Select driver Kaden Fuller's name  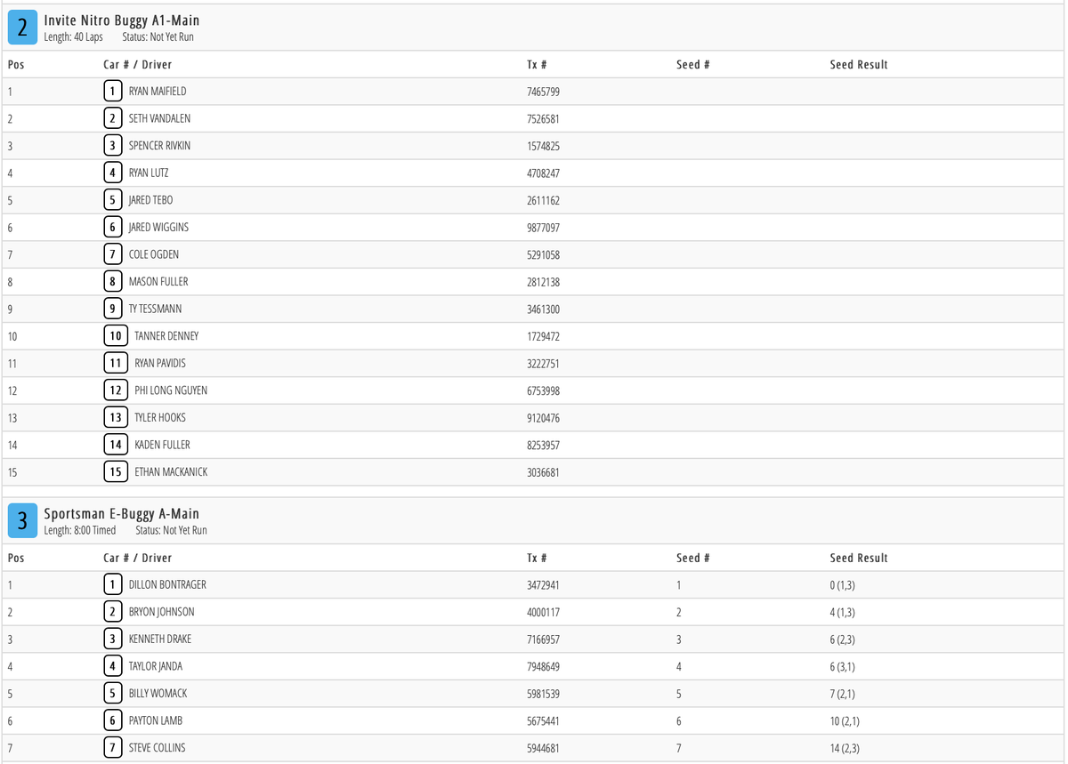pos(162,445)
